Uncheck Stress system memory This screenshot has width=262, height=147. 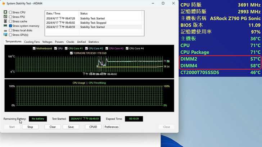[10, 26]
